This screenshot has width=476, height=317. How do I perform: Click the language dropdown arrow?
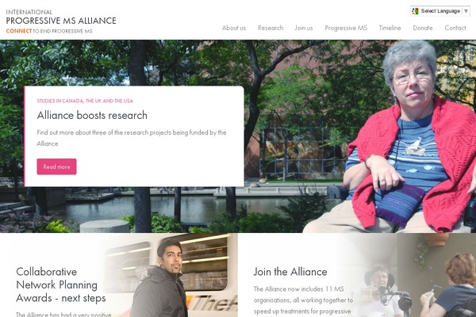point(466,11)
